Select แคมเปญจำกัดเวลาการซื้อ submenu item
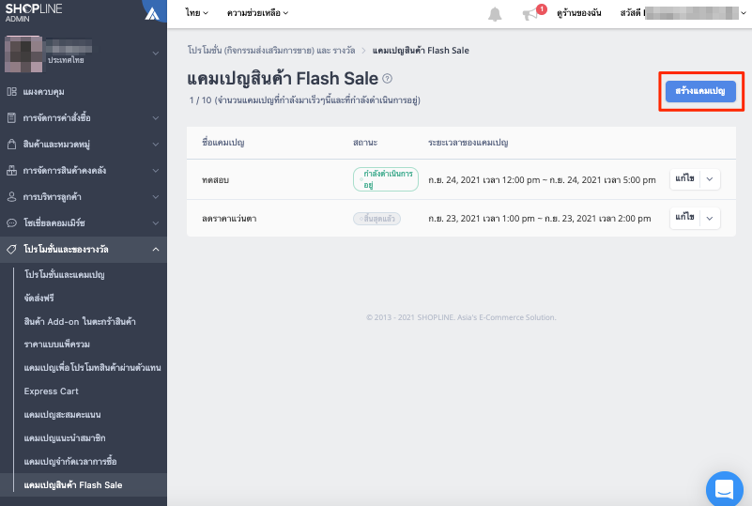This screenshot has width=752, height=506. 70,461
